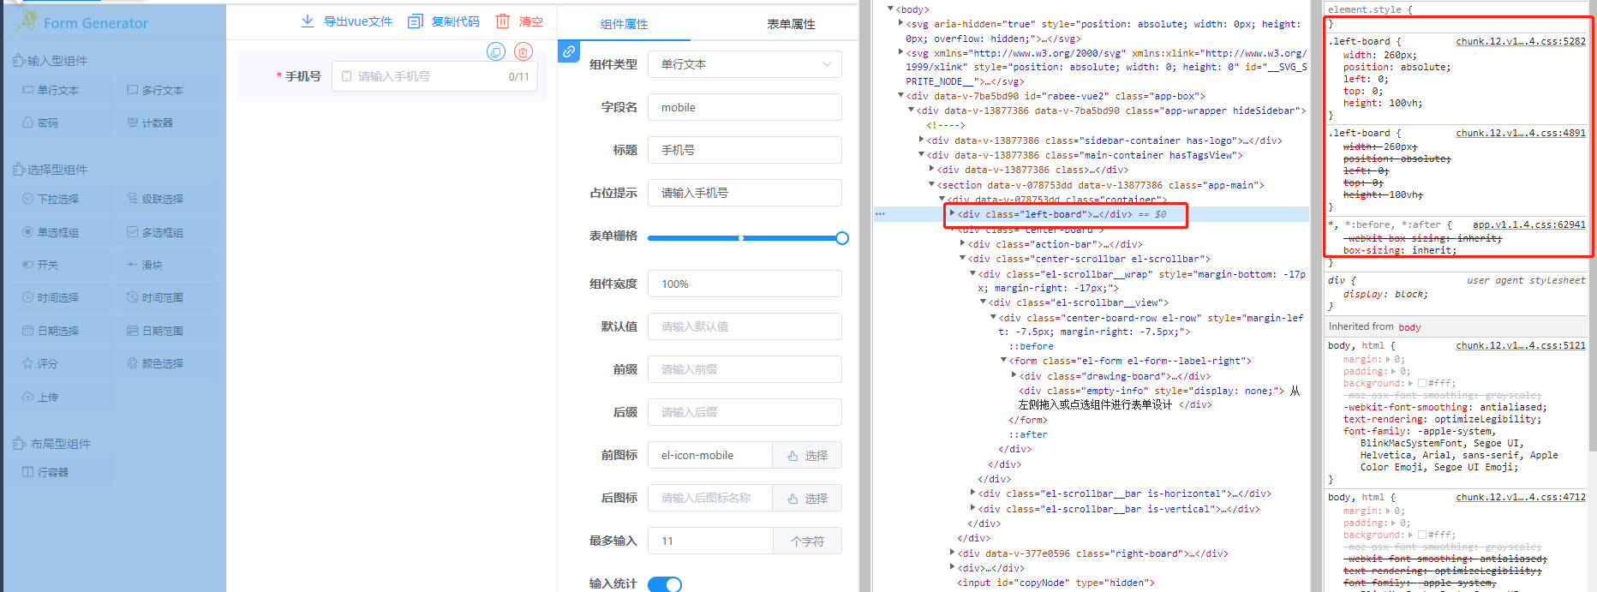Click the 默认值 default value input

click(745, 326)
